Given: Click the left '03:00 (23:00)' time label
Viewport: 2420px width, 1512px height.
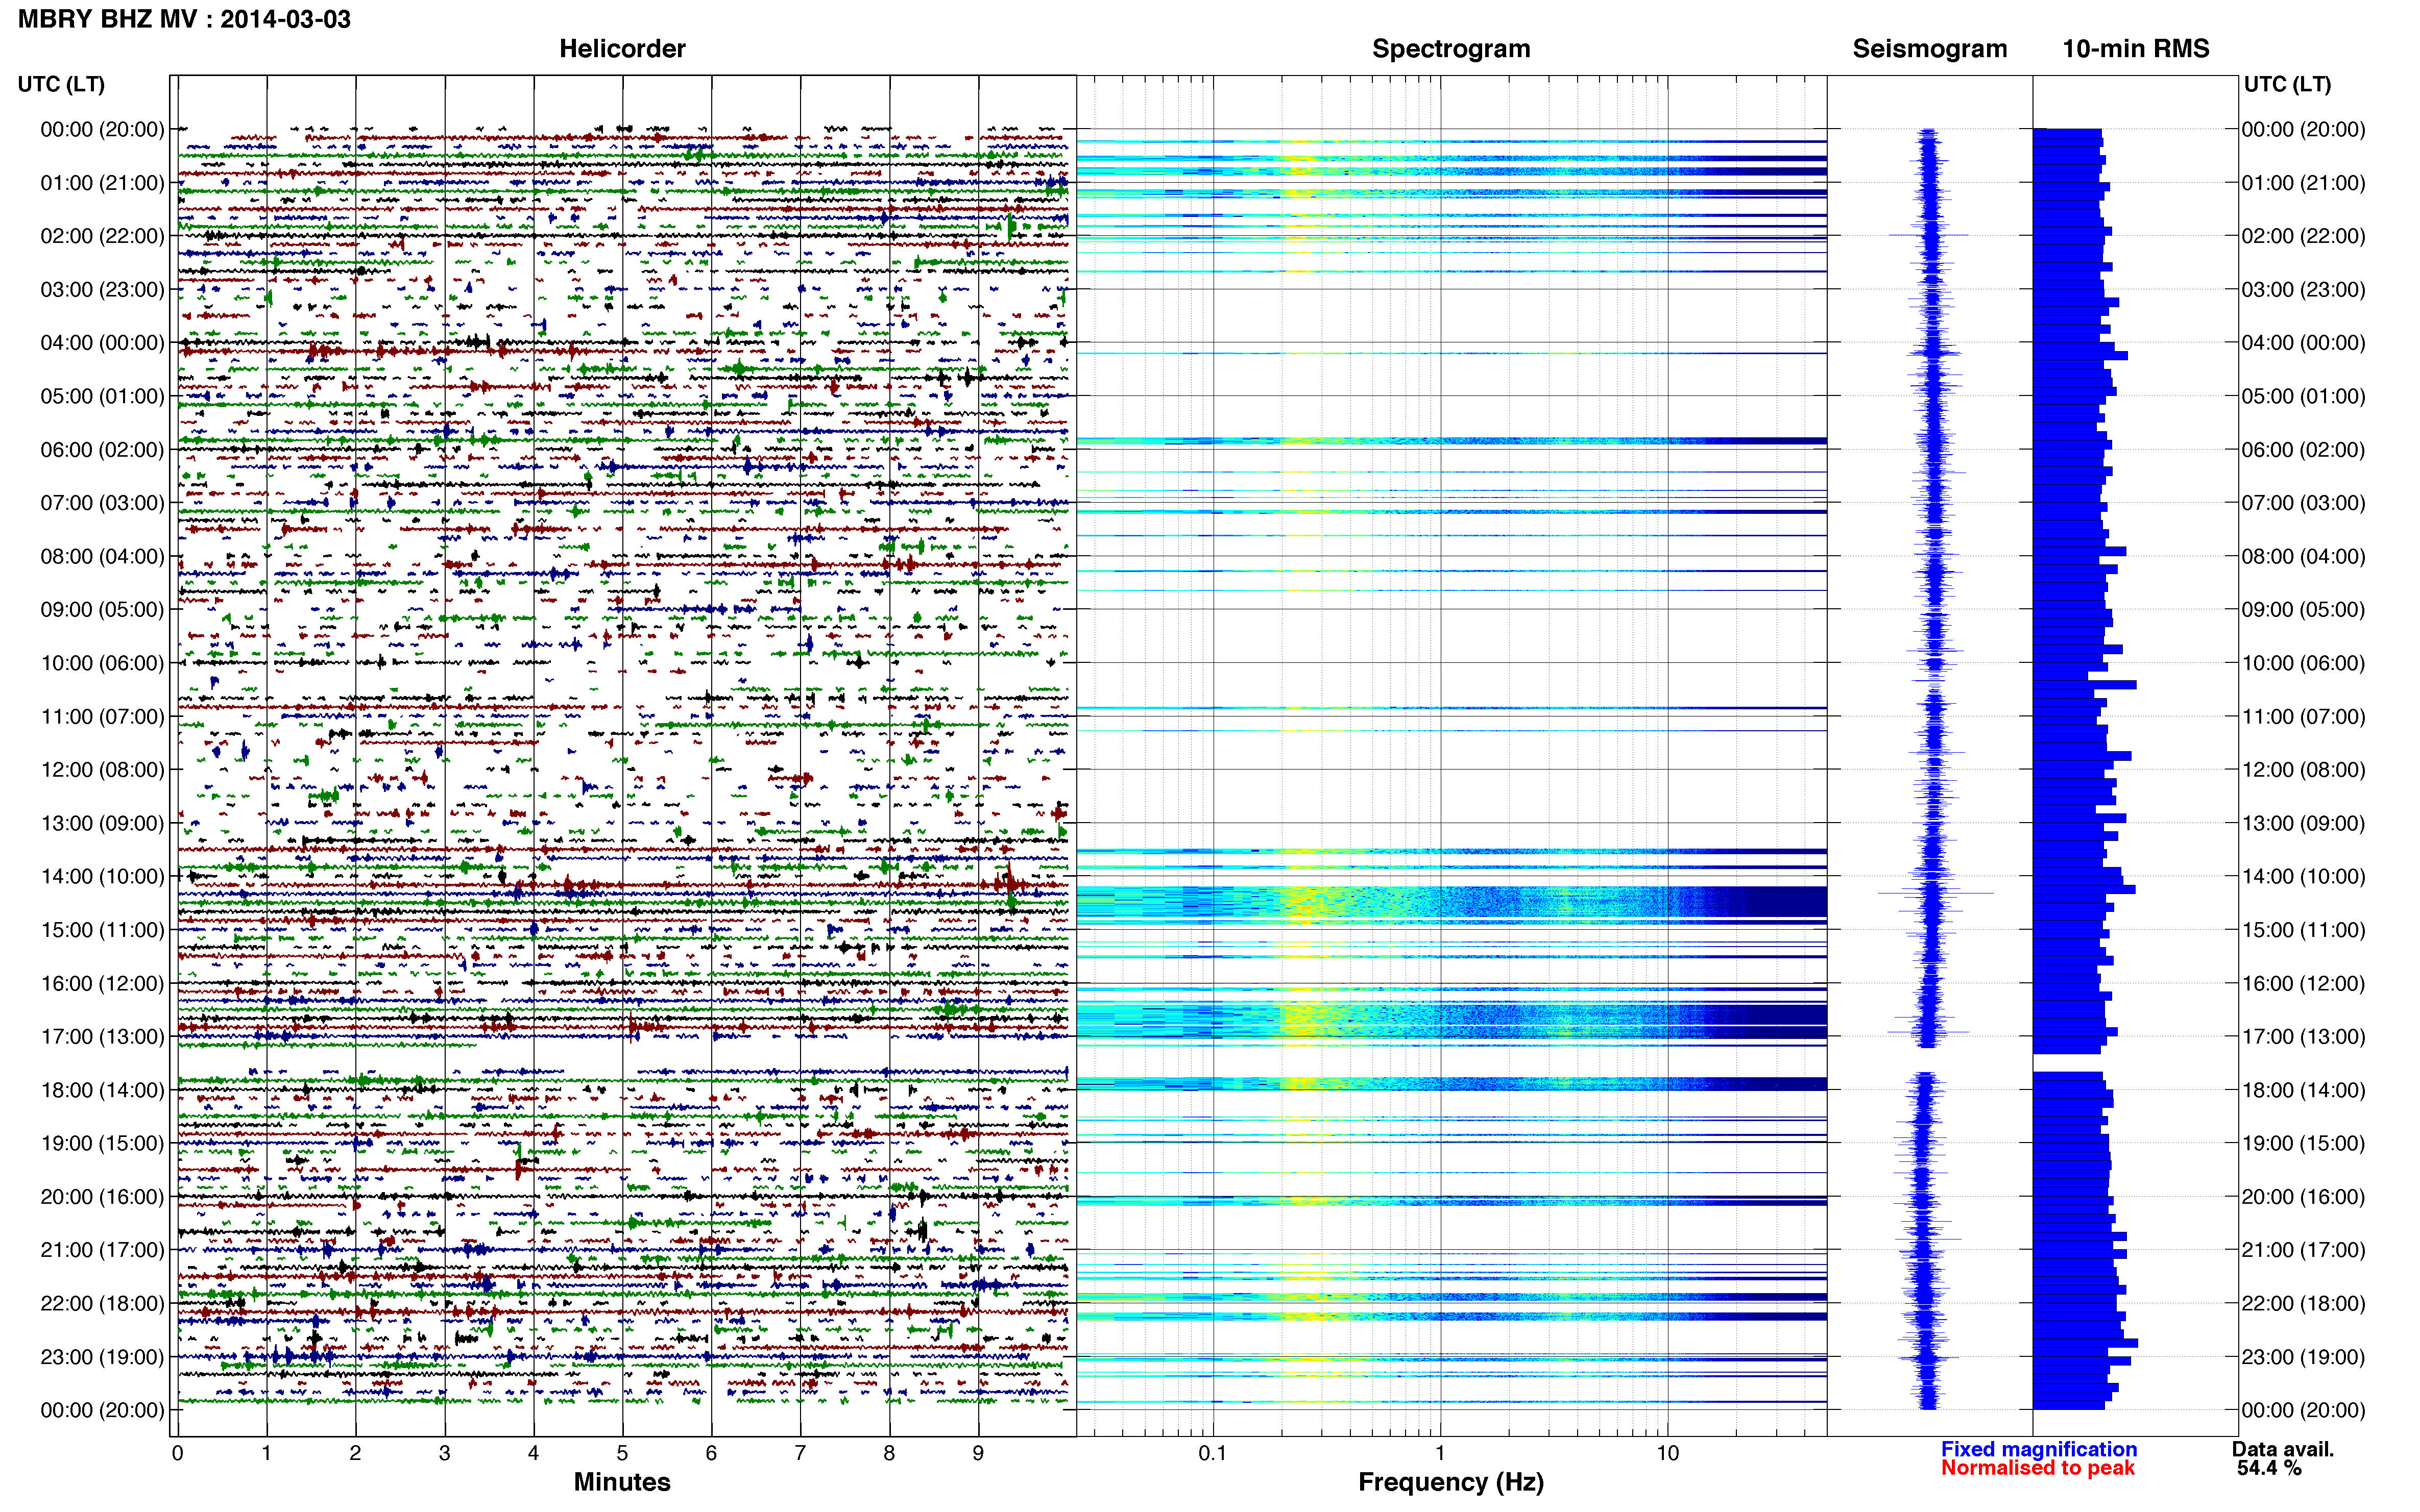Looking at the screenshot, I should 102,290.
